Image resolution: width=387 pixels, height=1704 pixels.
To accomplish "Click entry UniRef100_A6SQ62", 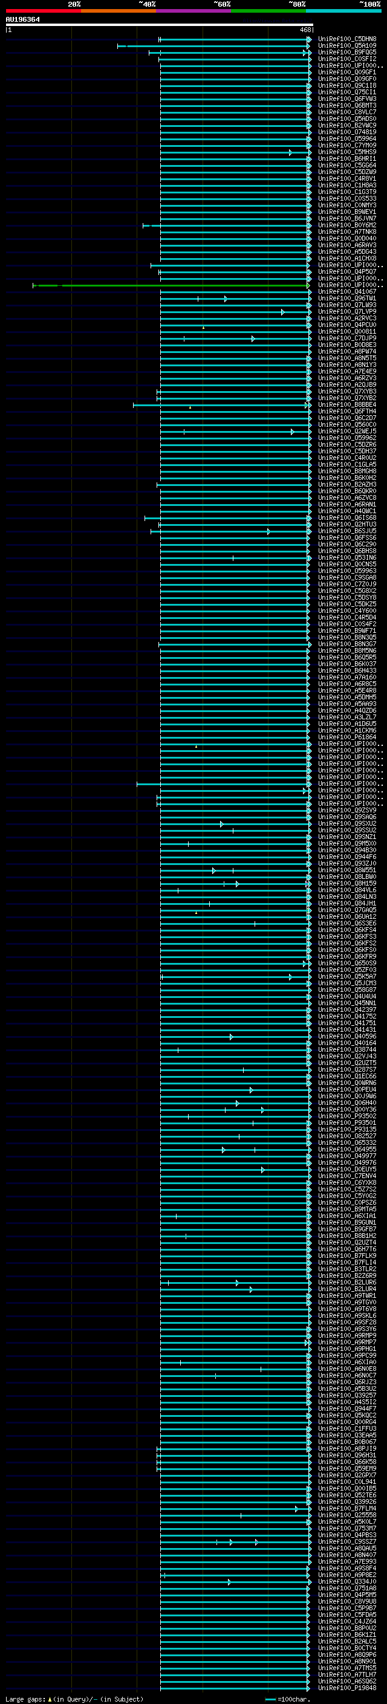I will pyautogui.click(x=347, y=1681).
